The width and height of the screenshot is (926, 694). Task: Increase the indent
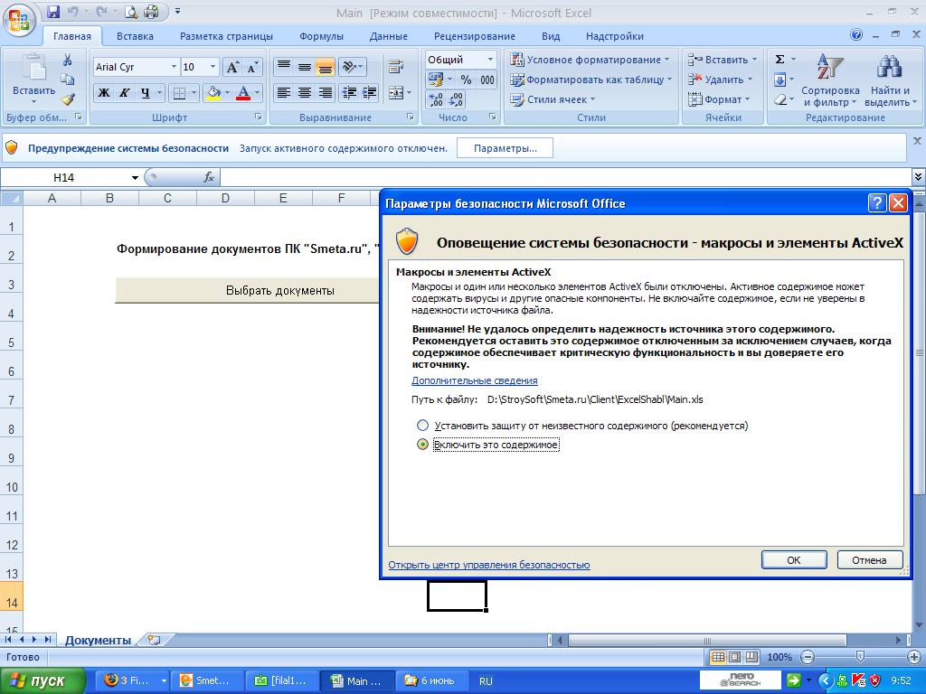click(370, 93)
